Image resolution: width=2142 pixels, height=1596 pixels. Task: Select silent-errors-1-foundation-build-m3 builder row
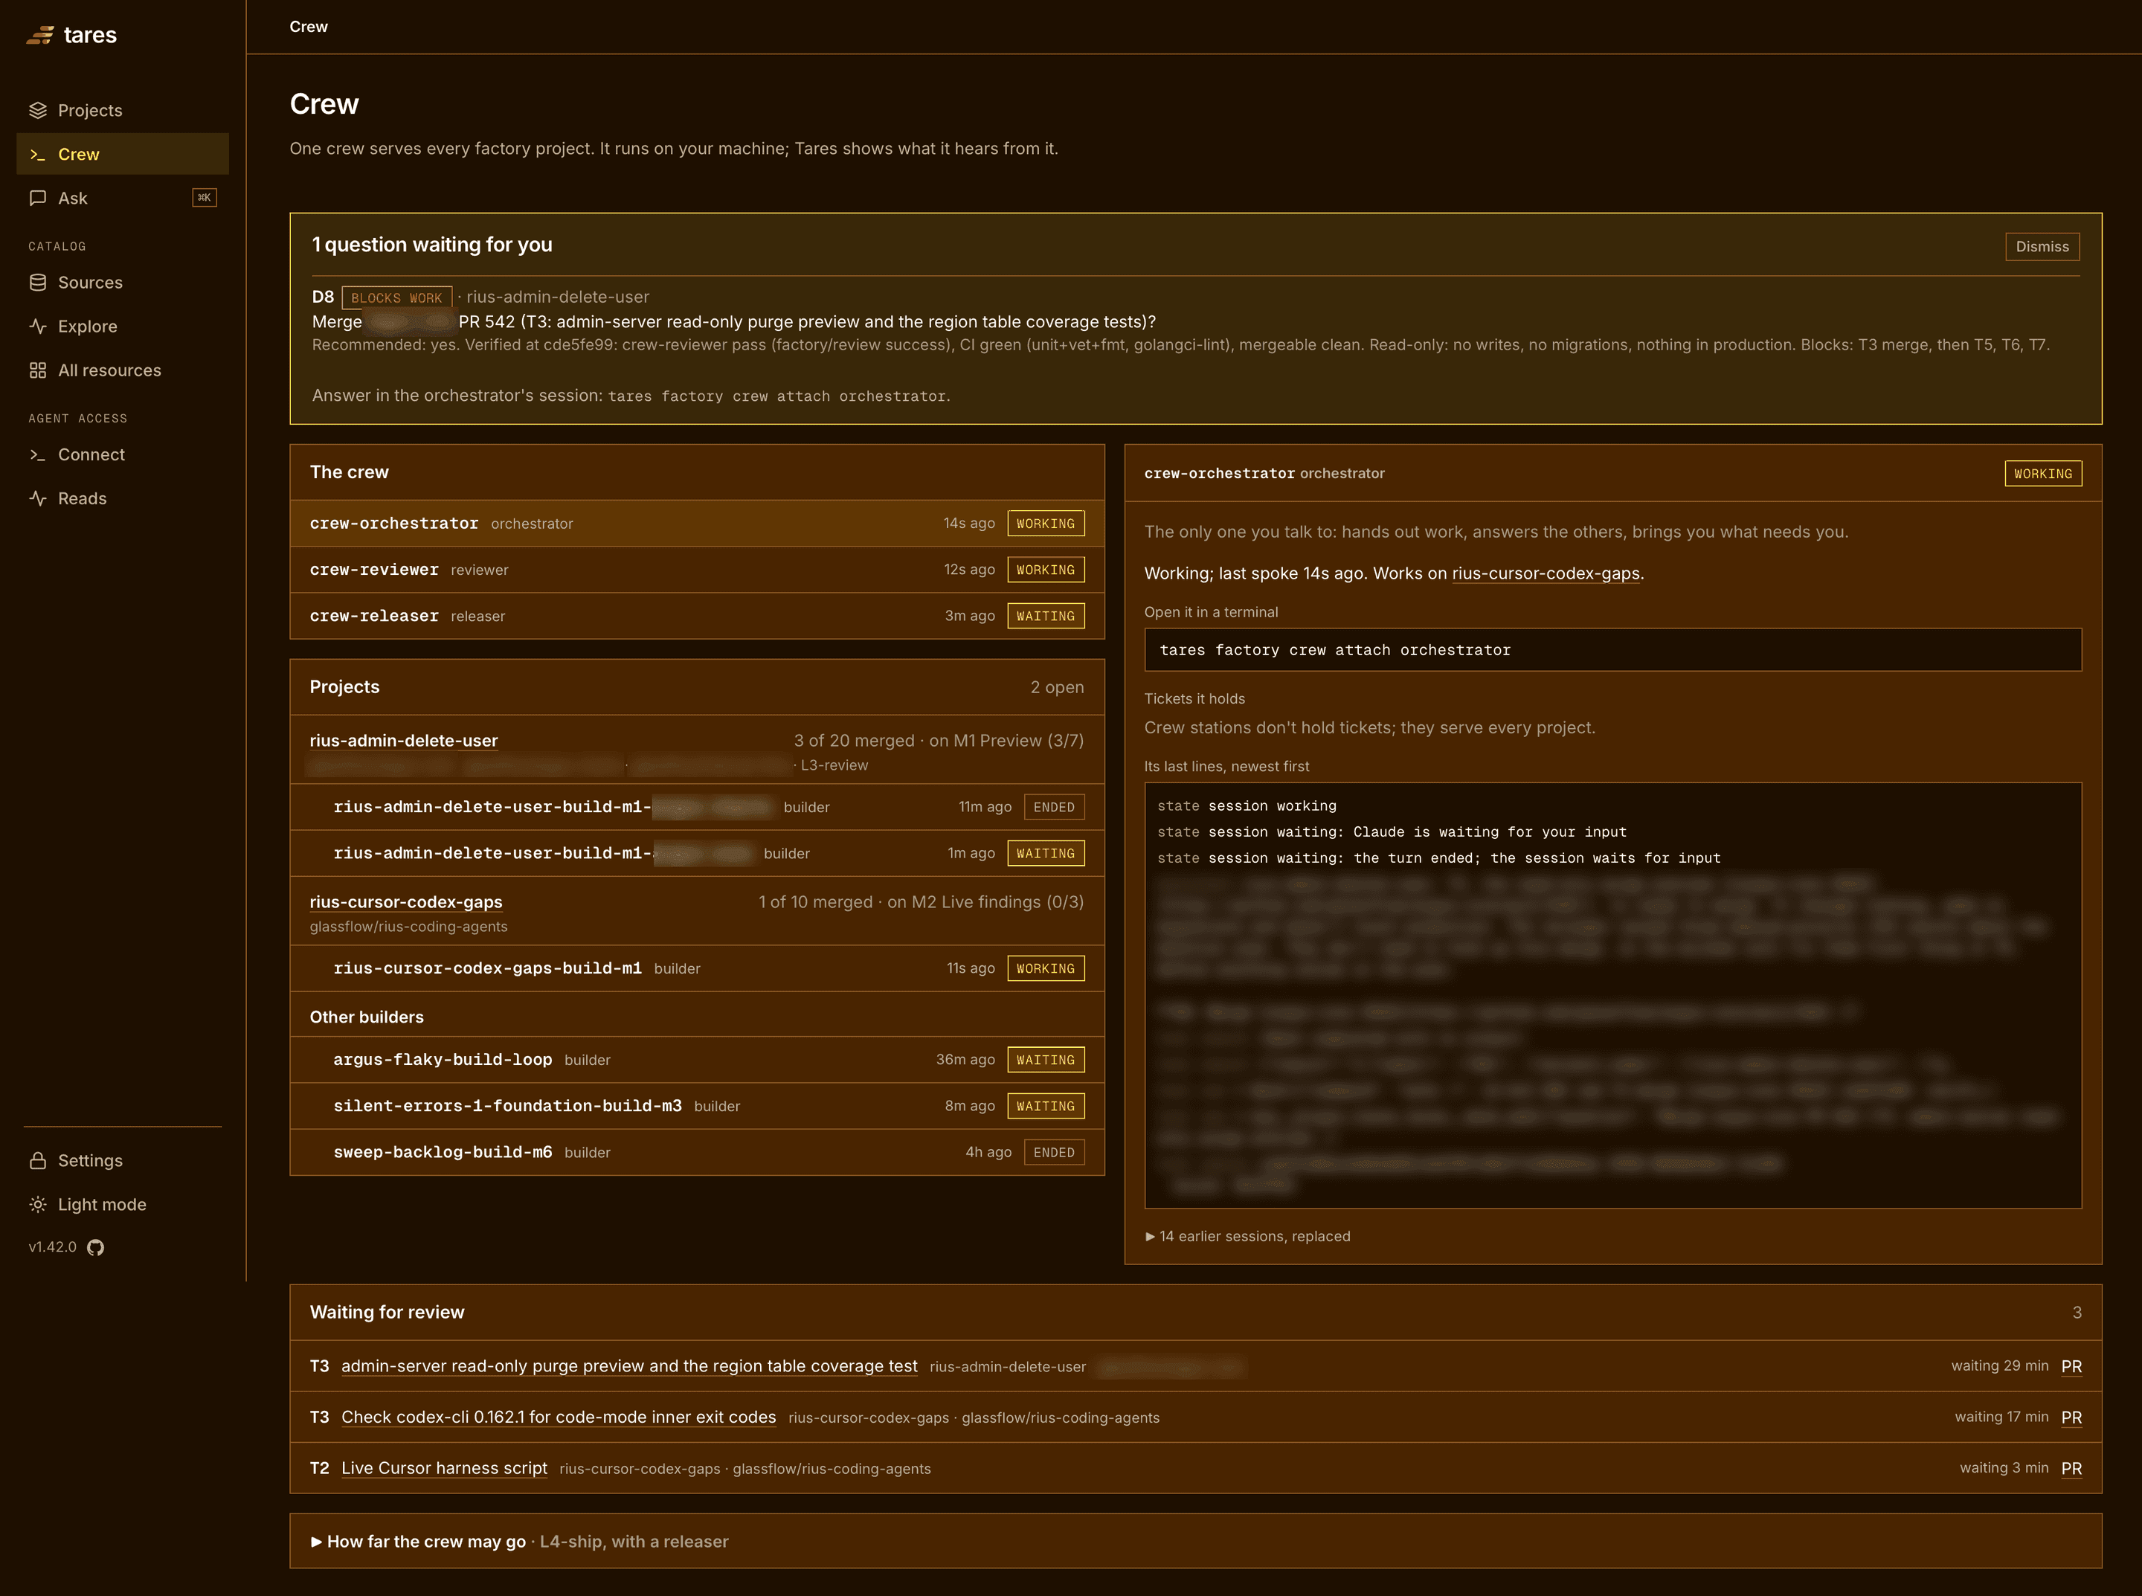pyautogui.click(x=697, y=1106)
